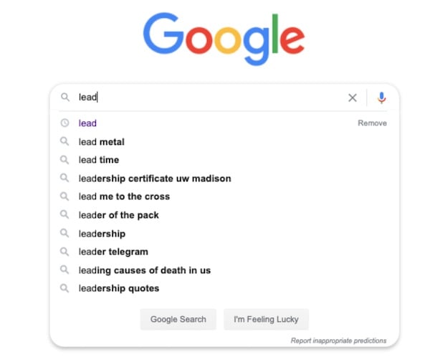Click inside the search text field
This screenshot has height=362, width=430.
pyautogui.click(x=209, y=97)
